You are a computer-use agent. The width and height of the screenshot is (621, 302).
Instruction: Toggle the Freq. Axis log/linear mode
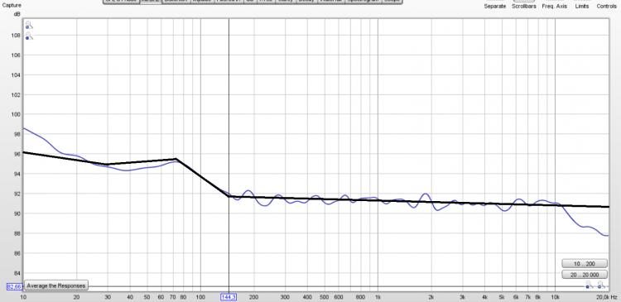555,7
